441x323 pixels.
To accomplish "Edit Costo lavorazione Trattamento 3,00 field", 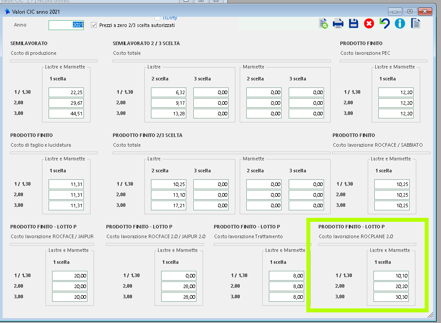I will [x=286, y=297].
